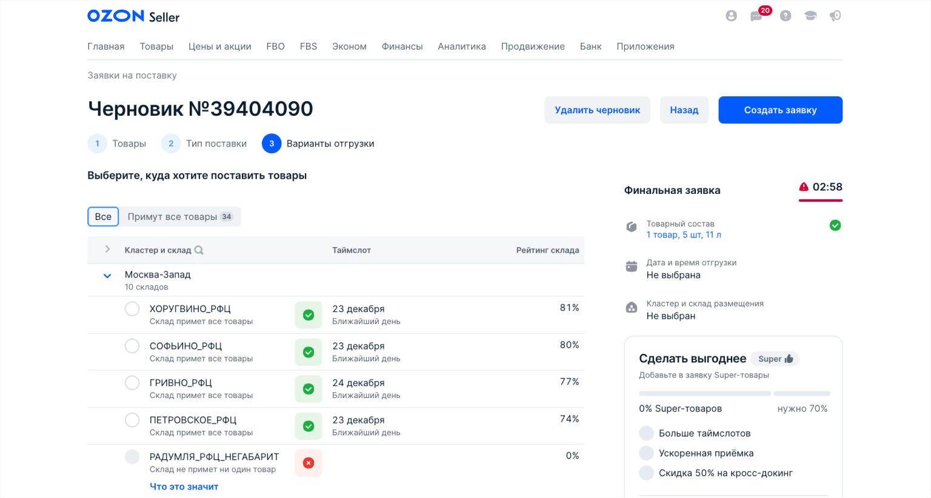
Task: Click the Удалить черновик button
Action: tap(597, 110)
